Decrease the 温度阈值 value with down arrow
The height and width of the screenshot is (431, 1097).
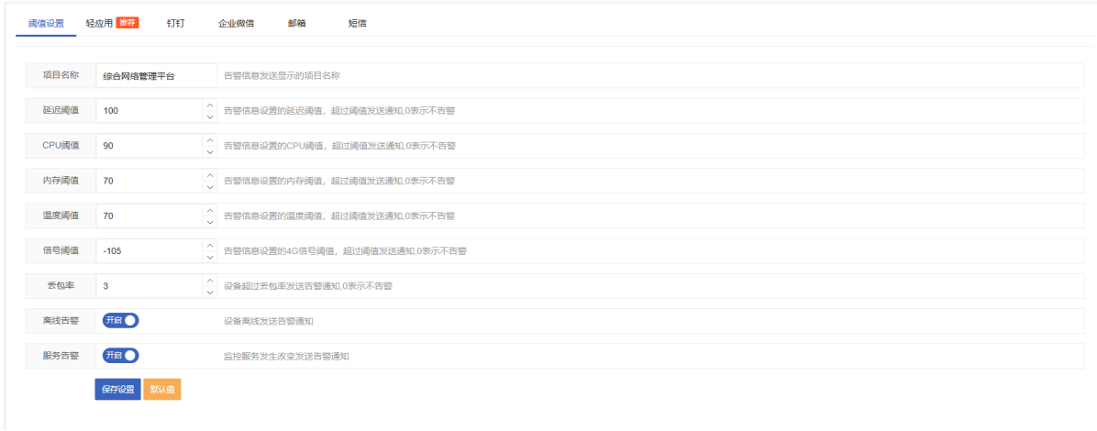(209, 222)
